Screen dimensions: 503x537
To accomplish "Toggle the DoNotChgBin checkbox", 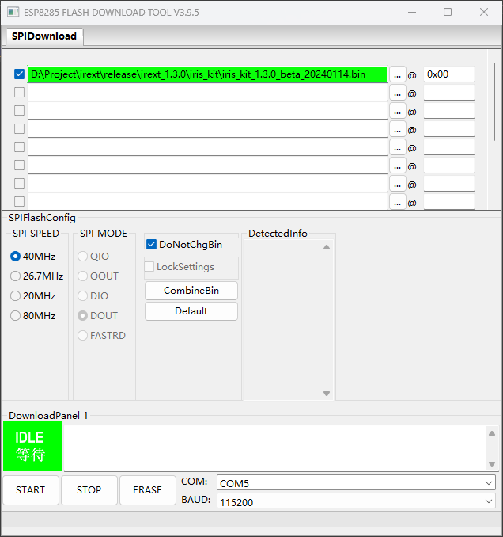I will pyautogui.click(x=152, y=245).
